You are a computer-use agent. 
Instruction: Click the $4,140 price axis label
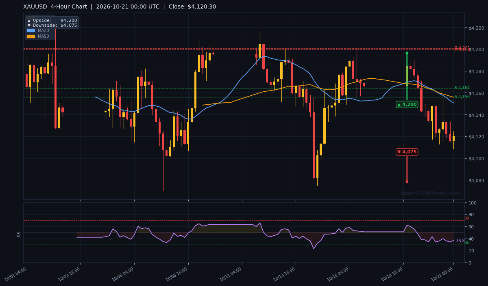click(x=476, y=115)
